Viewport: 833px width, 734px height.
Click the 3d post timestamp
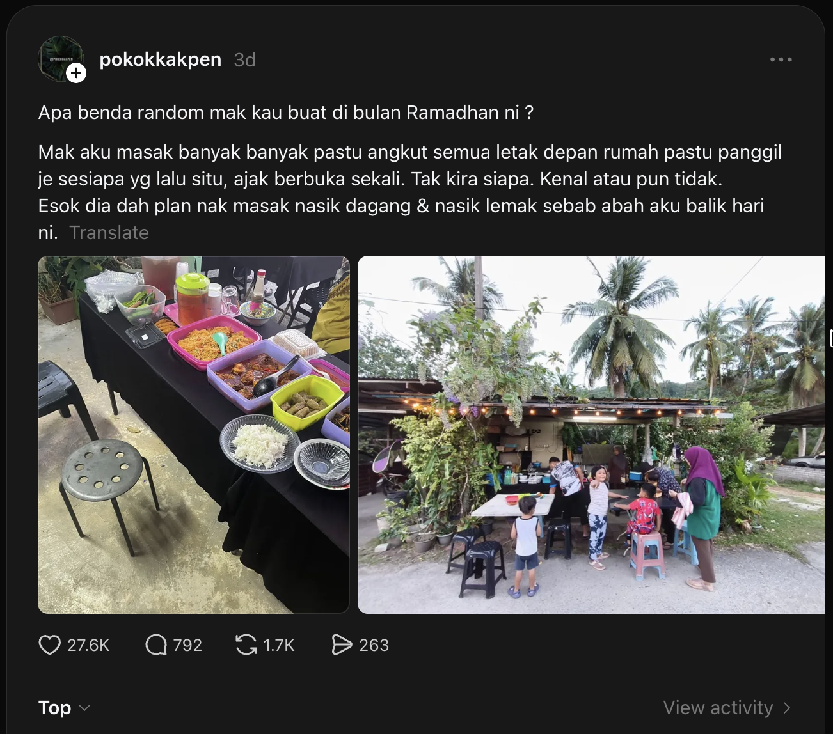tap(245, 60)
